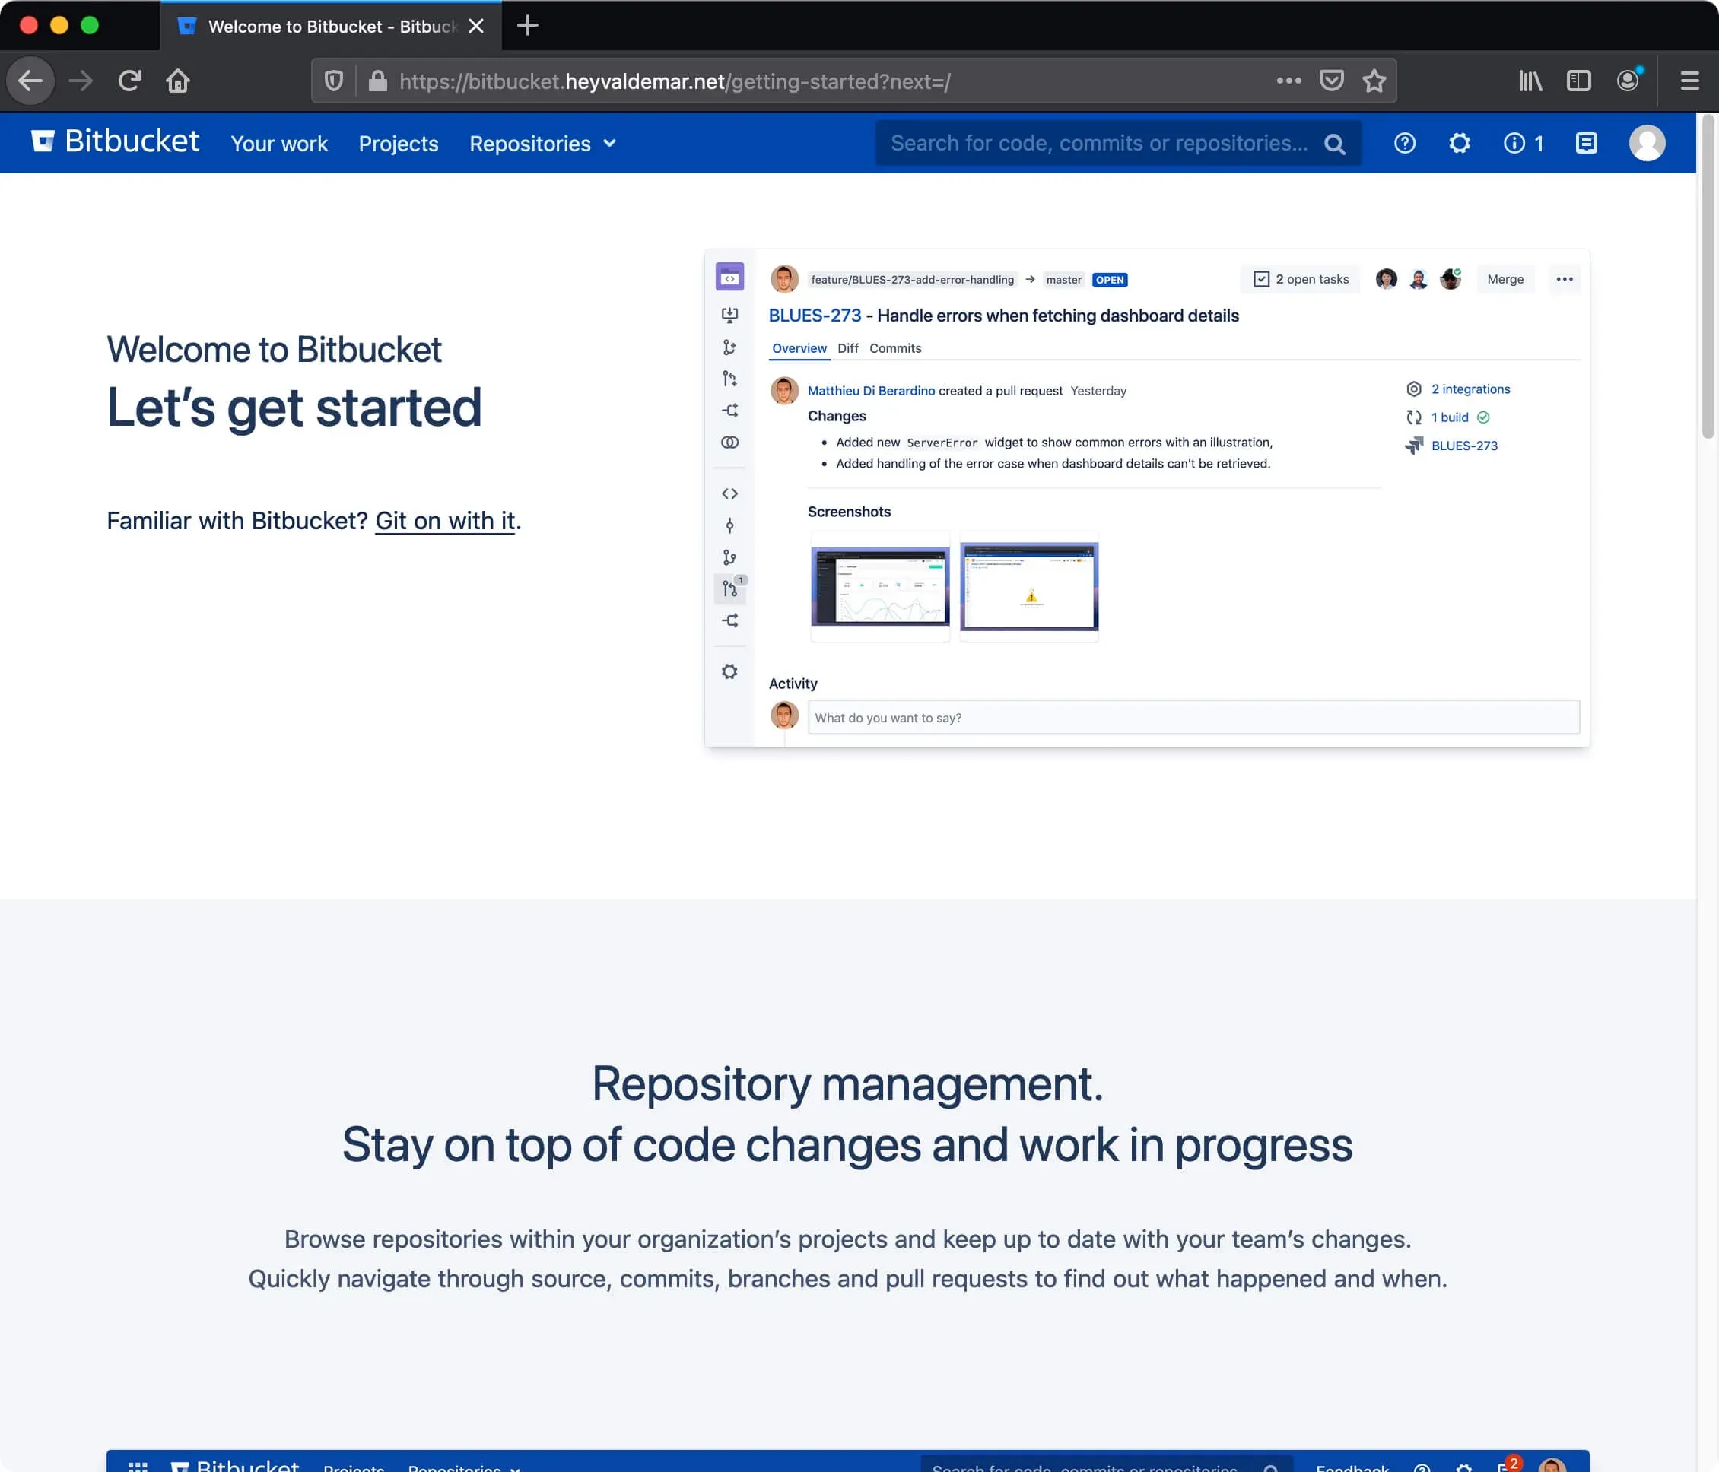Click the source code brackets icon in sidebar

pyautogui.click(x=729, y=493)
